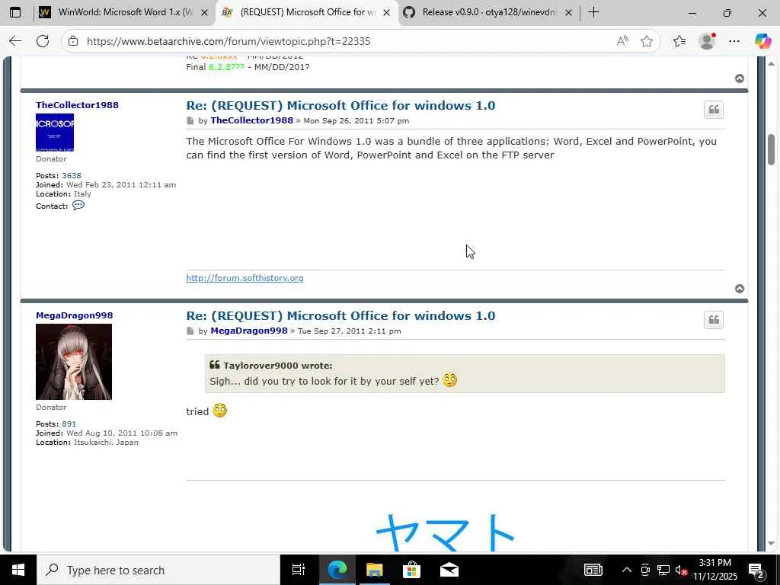View TheCollector1988 posts count 3638
Screen dimensions: 780x585
tap(72, 176)
